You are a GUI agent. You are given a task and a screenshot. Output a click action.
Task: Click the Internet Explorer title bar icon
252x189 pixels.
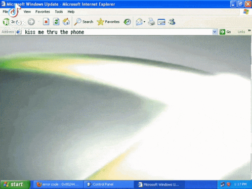[x=3, y=4]
